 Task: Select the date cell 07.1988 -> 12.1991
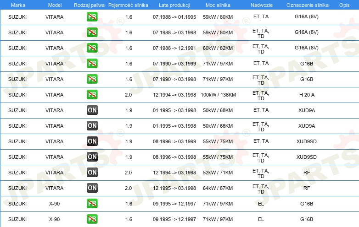click(x=174, y=48)
